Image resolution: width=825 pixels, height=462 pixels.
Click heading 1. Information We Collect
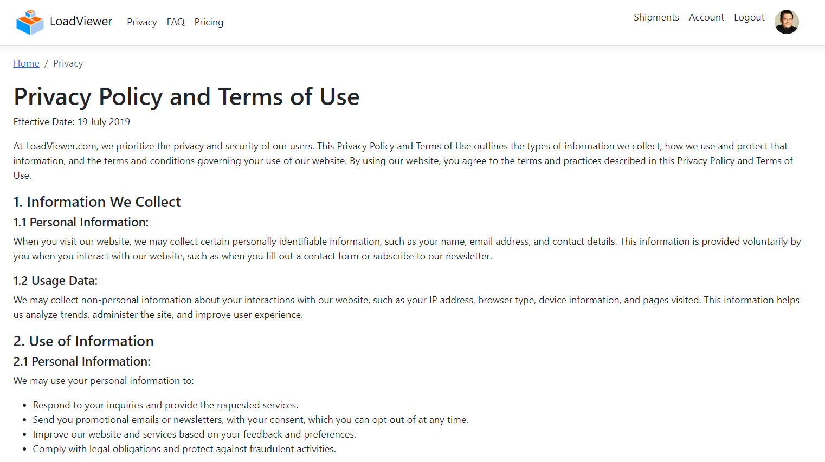tap(97, 201)
